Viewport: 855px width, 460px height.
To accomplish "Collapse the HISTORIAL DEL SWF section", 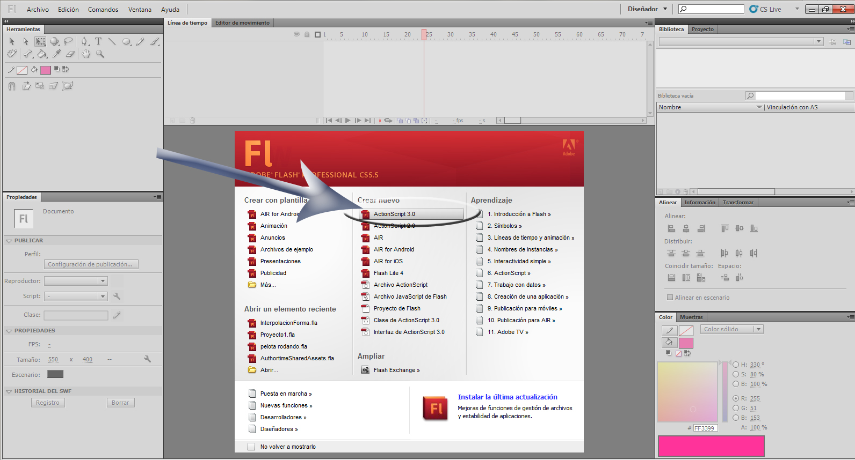I will [x=9, y=391].
